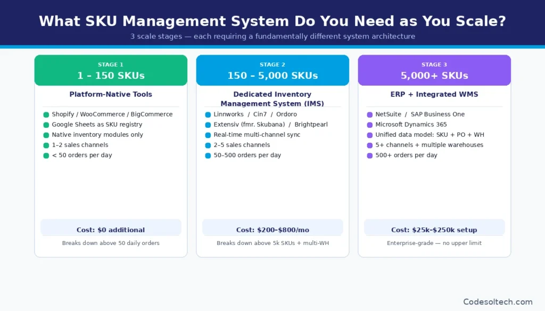Viewport: 545px width, 311px height.
Task: Switch to the Platform-Native Tools section
Action: click(110, 94)
